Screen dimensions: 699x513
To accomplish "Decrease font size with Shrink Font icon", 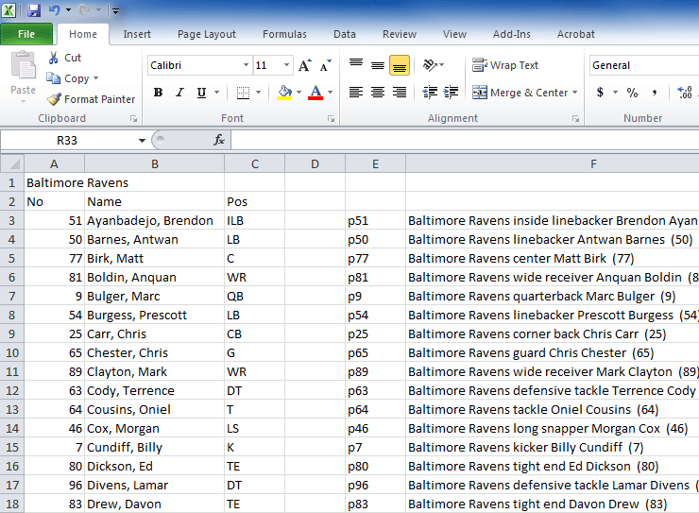I will (326, 65).
